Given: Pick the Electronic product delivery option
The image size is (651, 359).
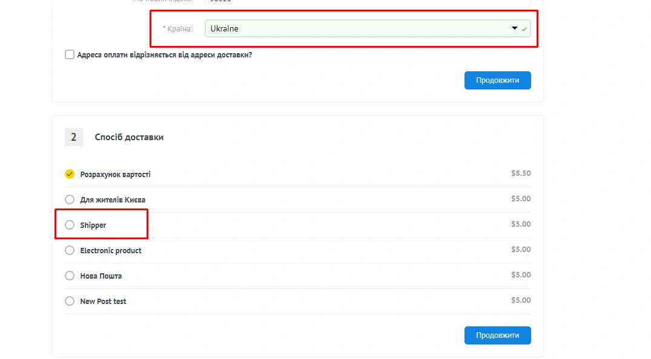Looking at the screenshot, I should click(x=70, y=250).
